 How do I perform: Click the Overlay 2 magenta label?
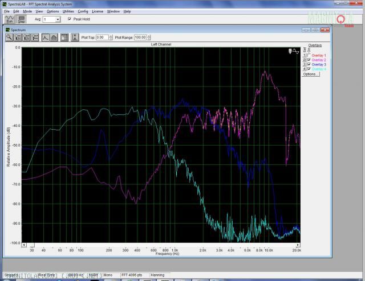point(319,60)
